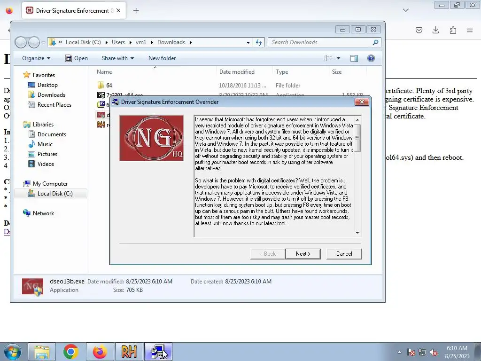Click Downloads in the address breadcrumb

pyautogui.click(x=171, y=42)
